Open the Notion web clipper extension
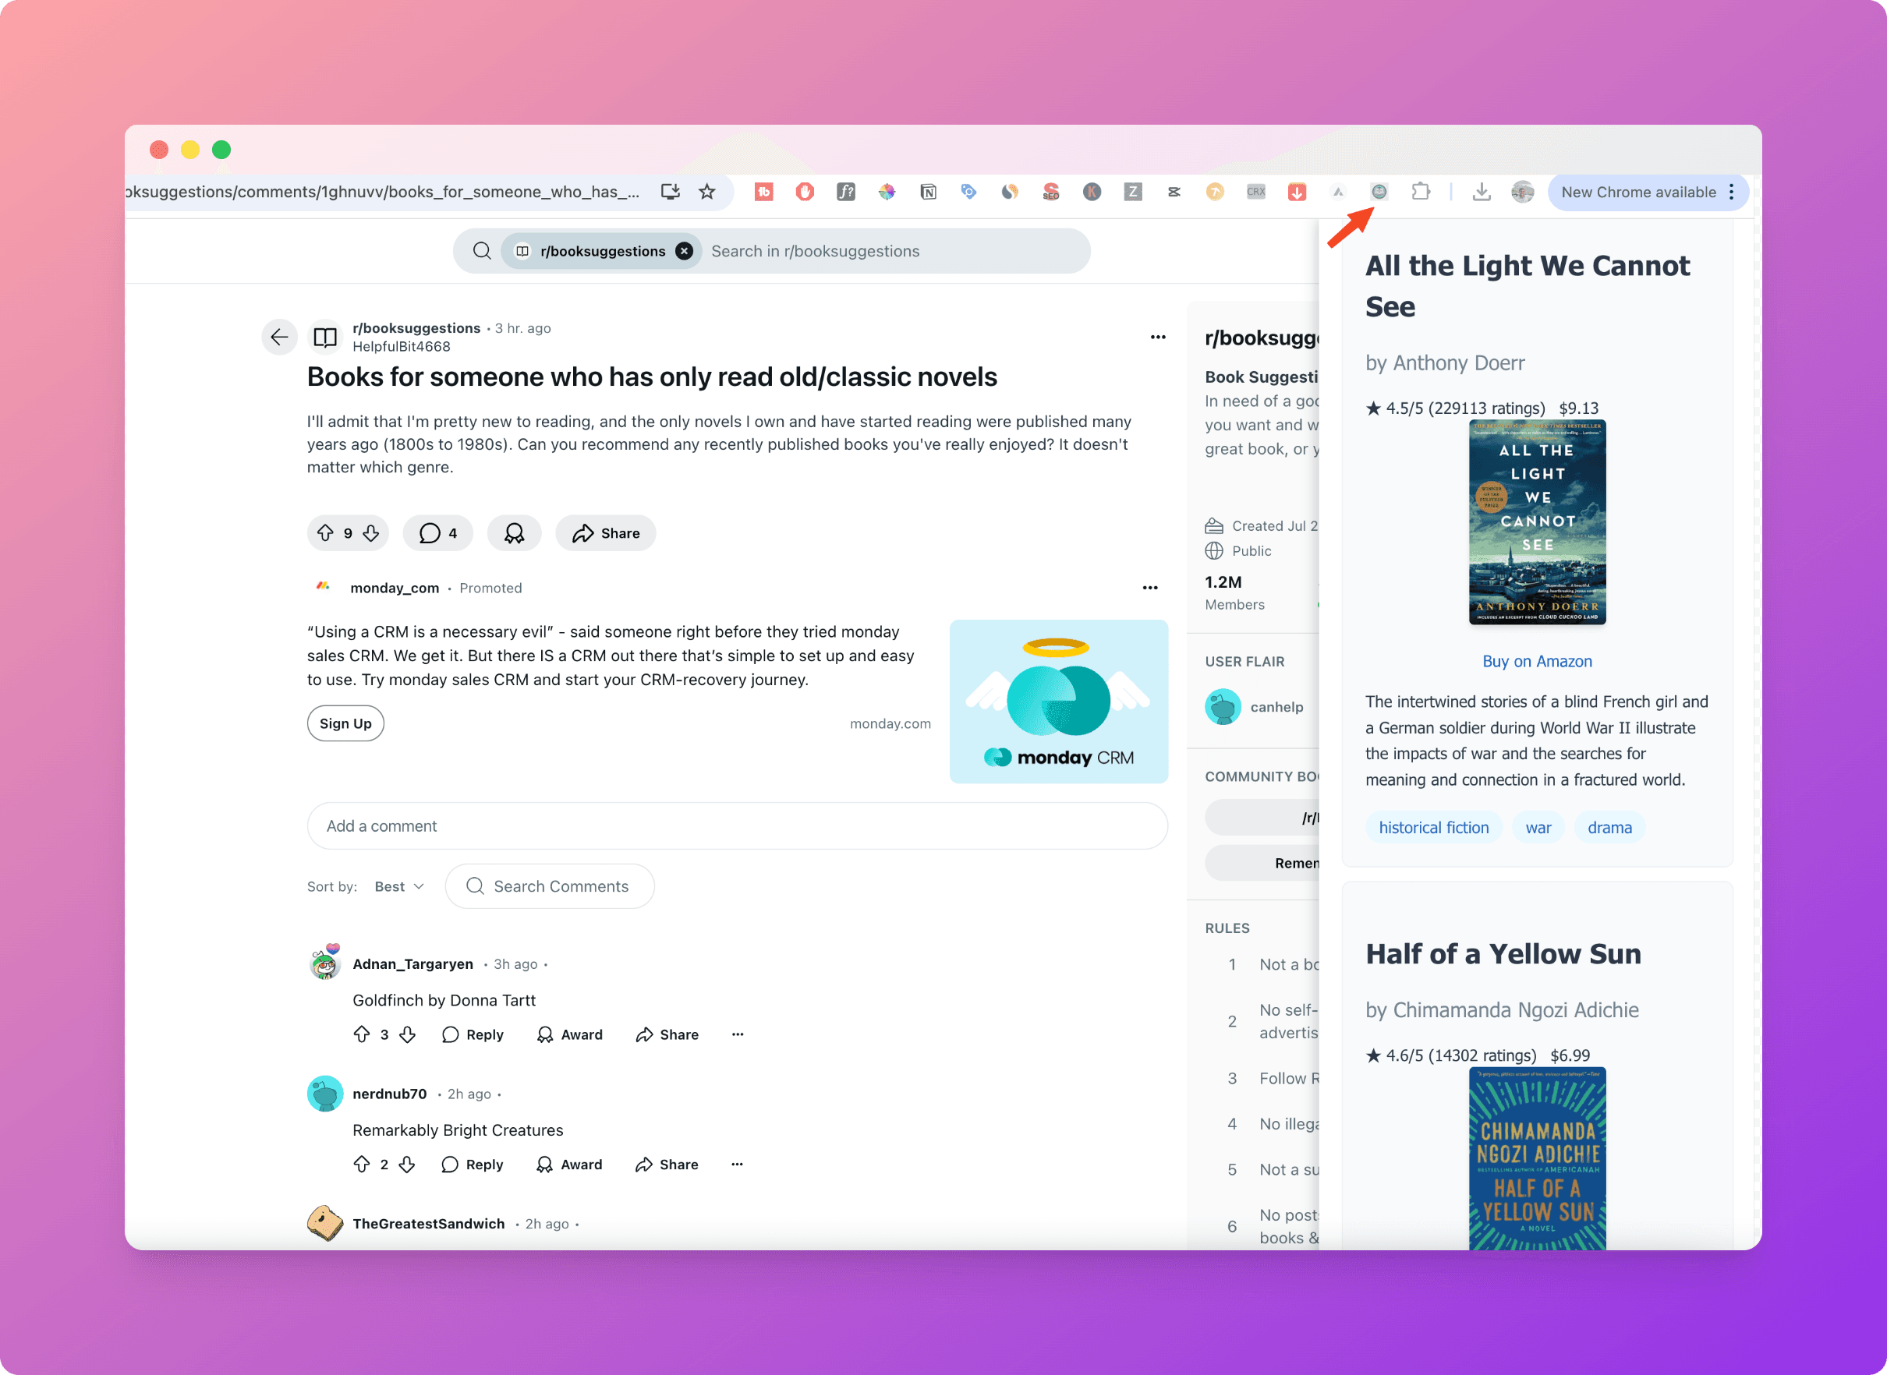 click(928, 192)
